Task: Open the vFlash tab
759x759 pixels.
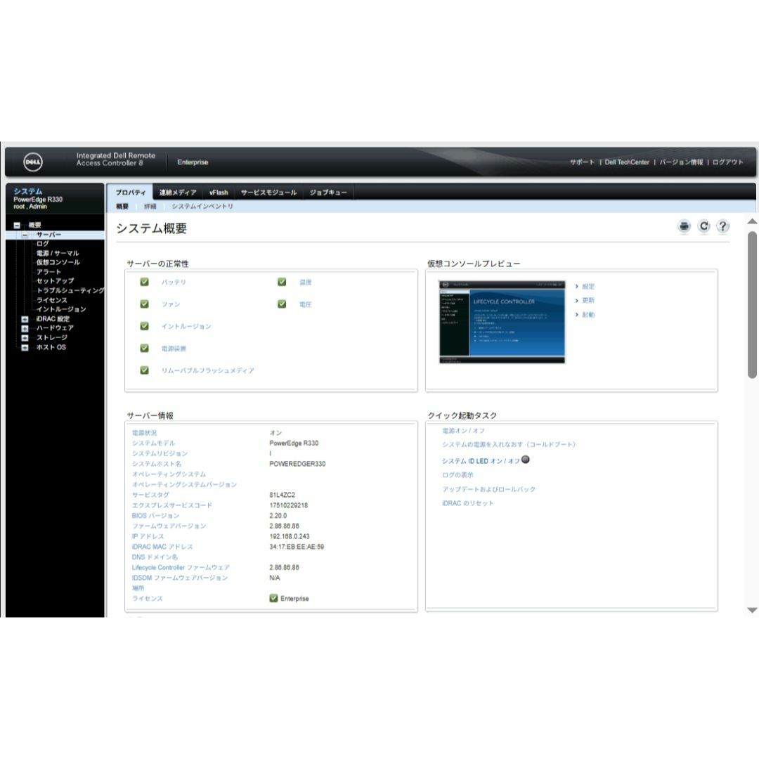Action: (219, 192)
